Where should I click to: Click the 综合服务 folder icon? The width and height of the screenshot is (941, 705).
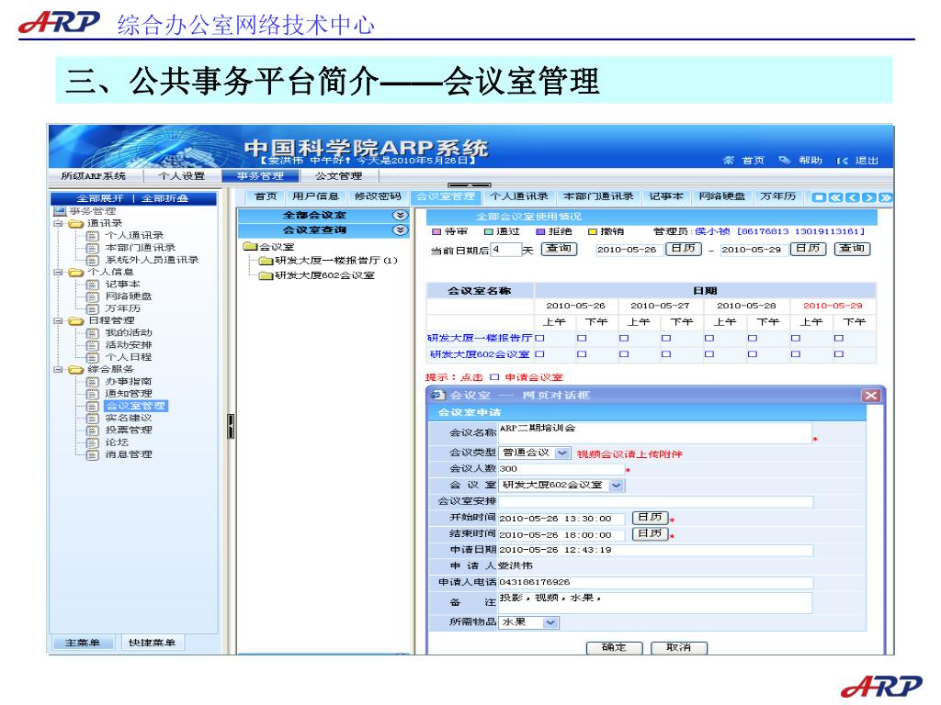[x=75, y=369]
